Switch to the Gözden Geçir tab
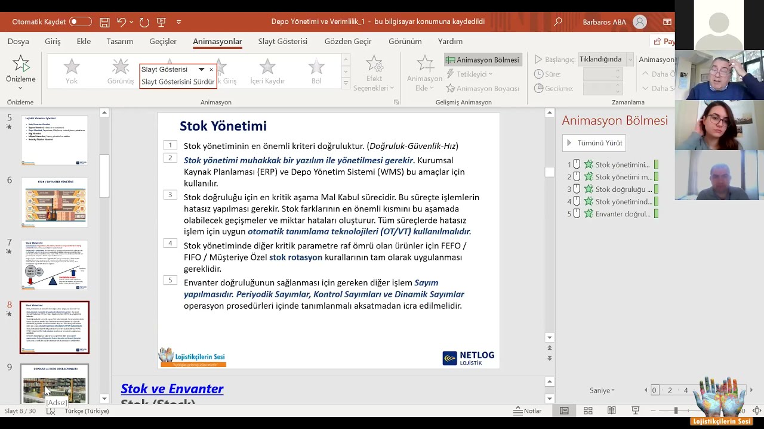 (x=348, y=42)
